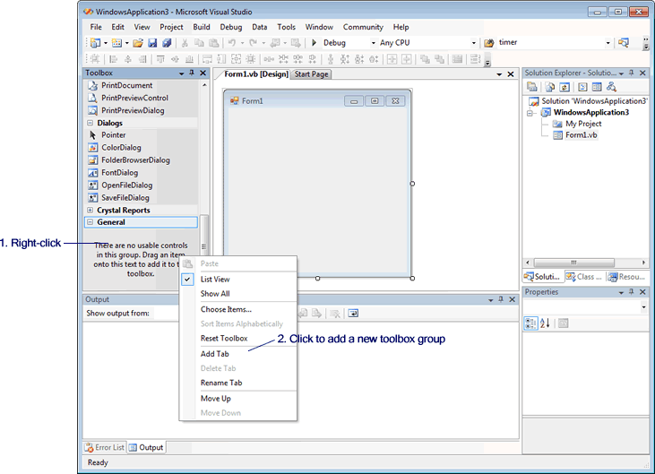Select the ColorDialog toolbox item
The width and height of the screenshot is (655, 474).
(121, 148)
